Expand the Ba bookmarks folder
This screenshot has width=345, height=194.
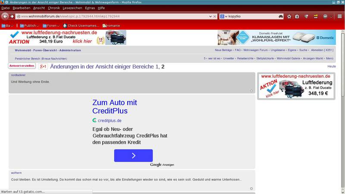pos(7,26)
